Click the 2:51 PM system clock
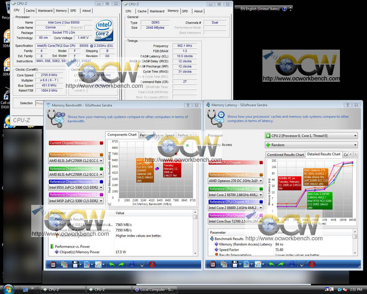 point(356,290)
